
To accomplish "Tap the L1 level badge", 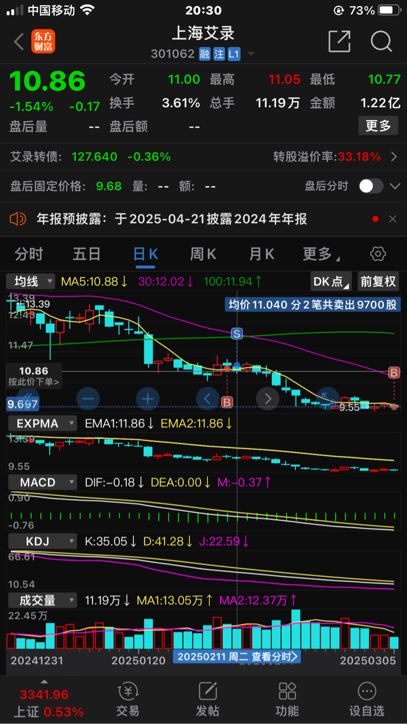I will (234, 54).
